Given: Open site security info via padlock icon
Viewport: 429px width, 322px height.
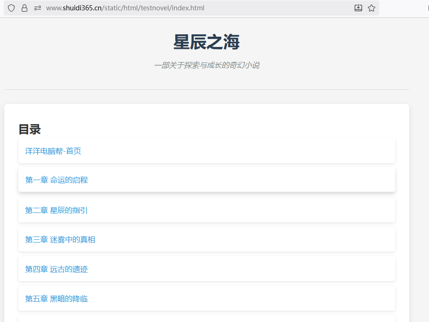Looking at the screenshot, I should click(x=24, y=8).
